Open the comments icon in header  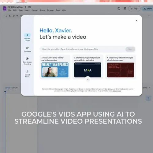125,9
